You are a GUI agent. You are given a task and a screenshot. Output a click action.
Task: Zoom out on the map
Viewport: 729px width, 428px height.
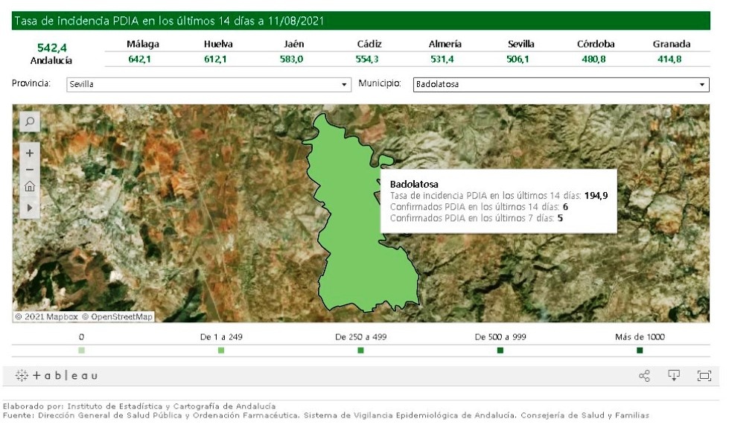30,170
